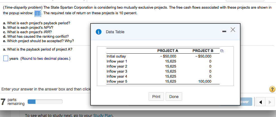This screenshot has width=276, height=117.
Task: Close the Data Table popup
Action: [x=233, y=30]
